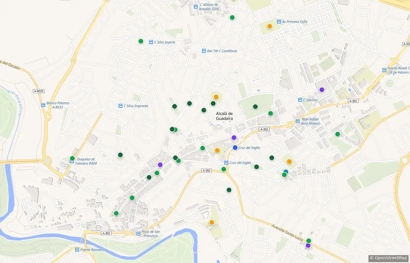Click the purple marker north of C Saturno
410x263 pixels.
point(322,90)
